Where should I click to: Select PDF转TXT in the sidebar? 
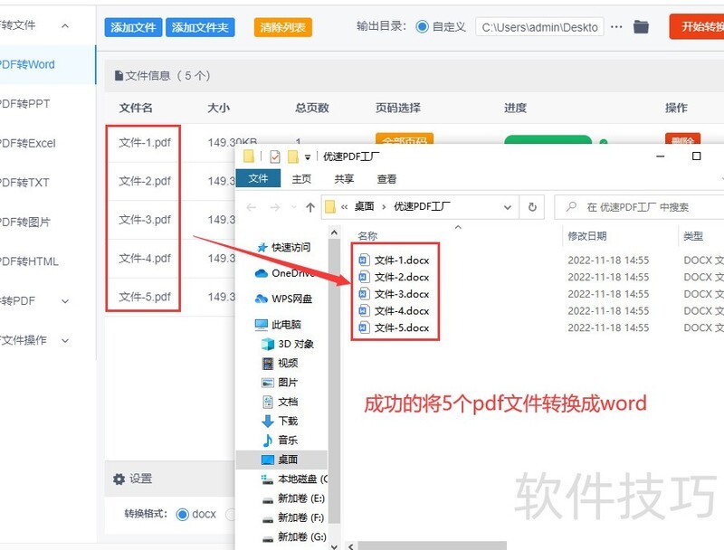(25, 183)
